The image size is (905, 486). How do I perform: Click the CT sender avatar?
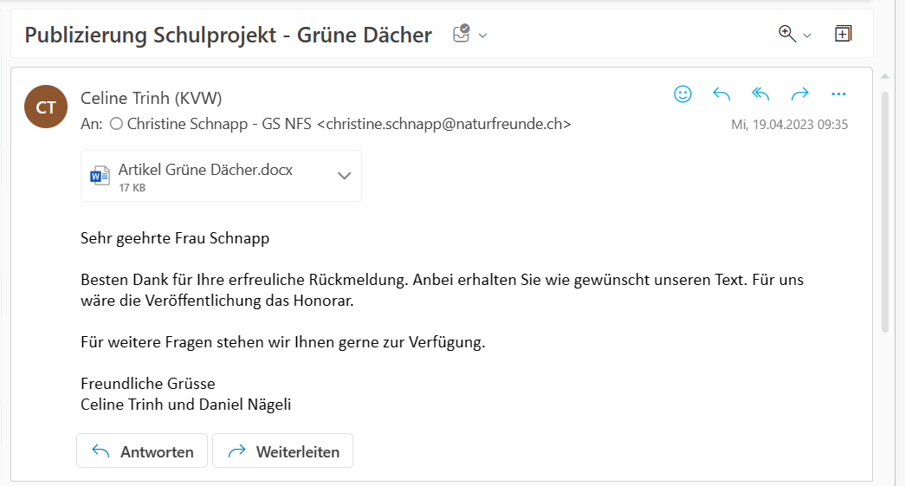[x=46, y=107]
